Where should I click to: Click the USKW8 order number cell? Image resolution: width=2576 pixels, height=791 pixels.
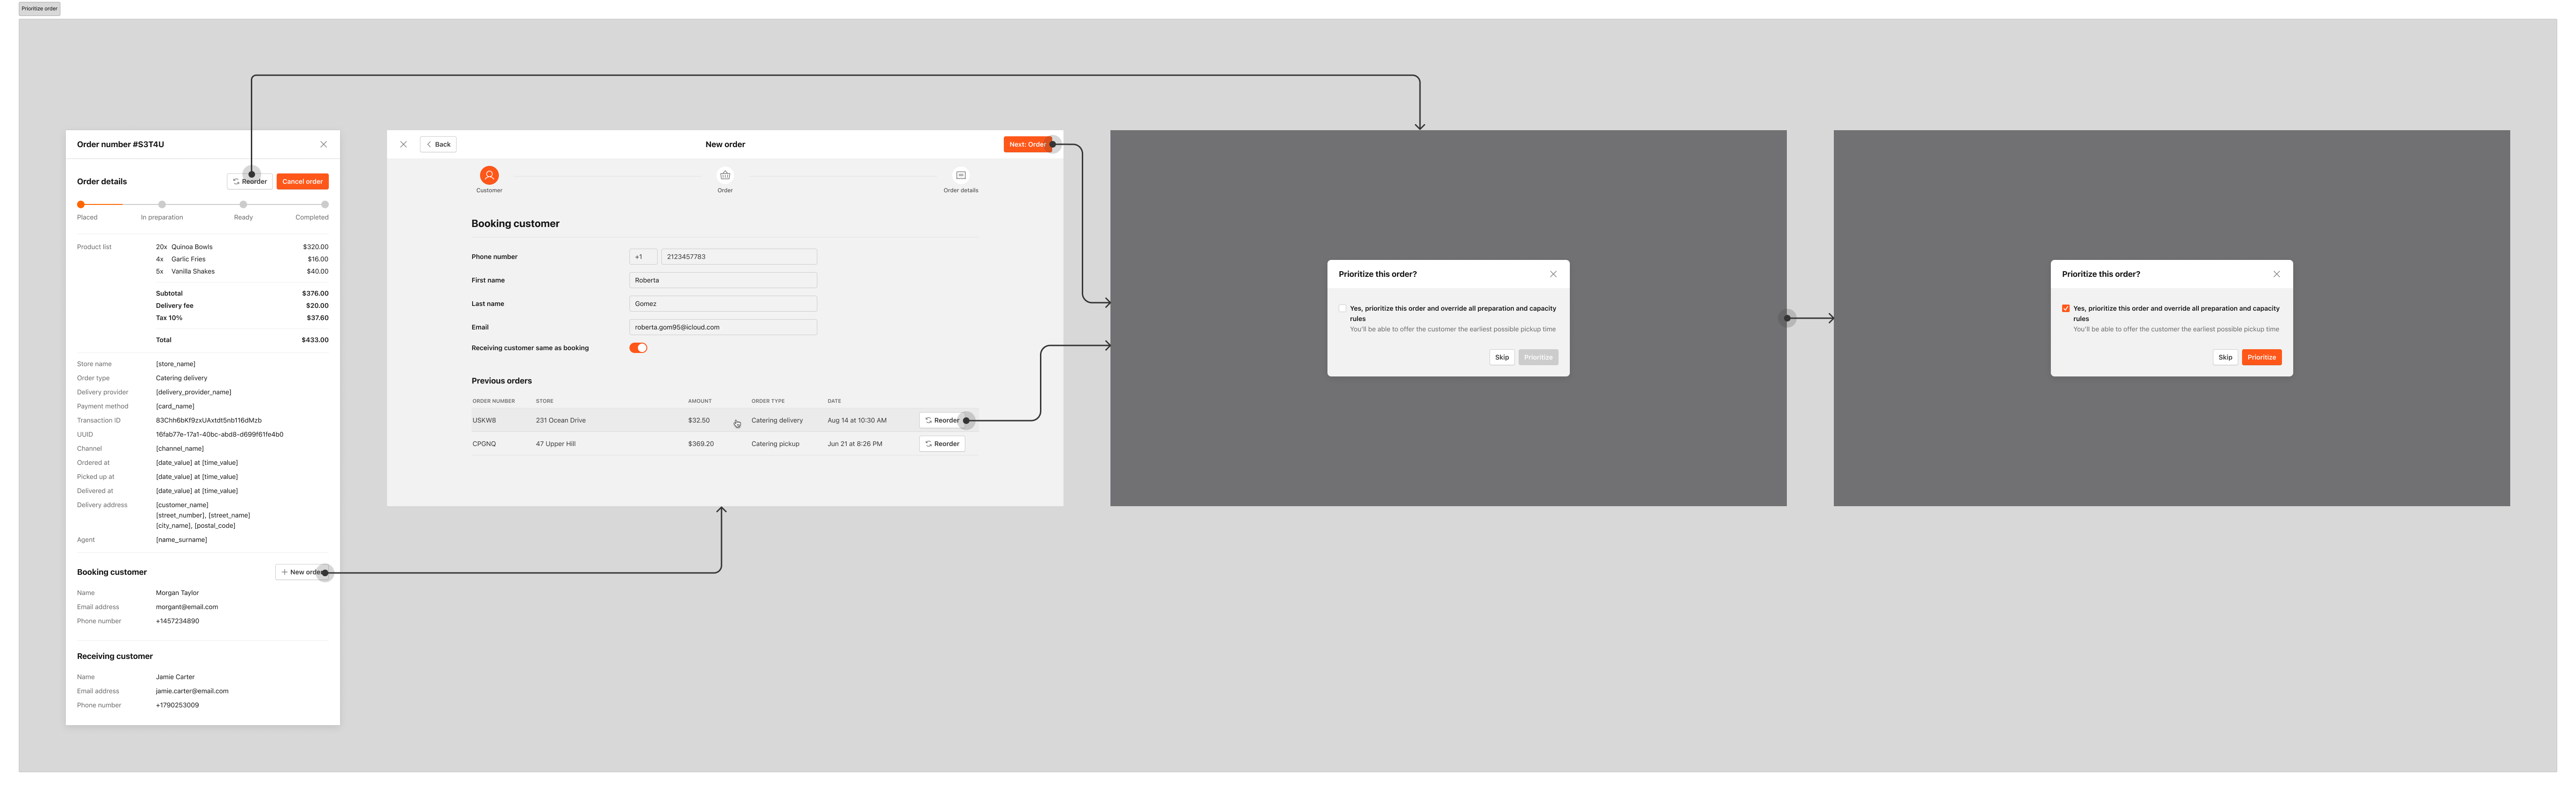coord(484,420)
